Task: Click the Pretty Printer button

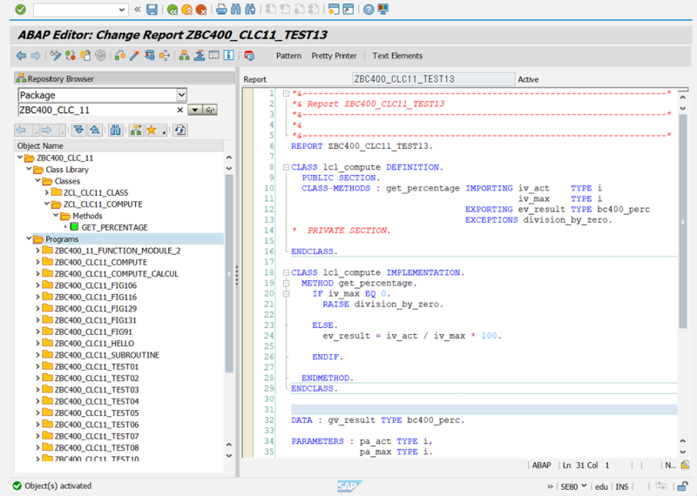Action: pyautogui.click(x=334, y=56)
